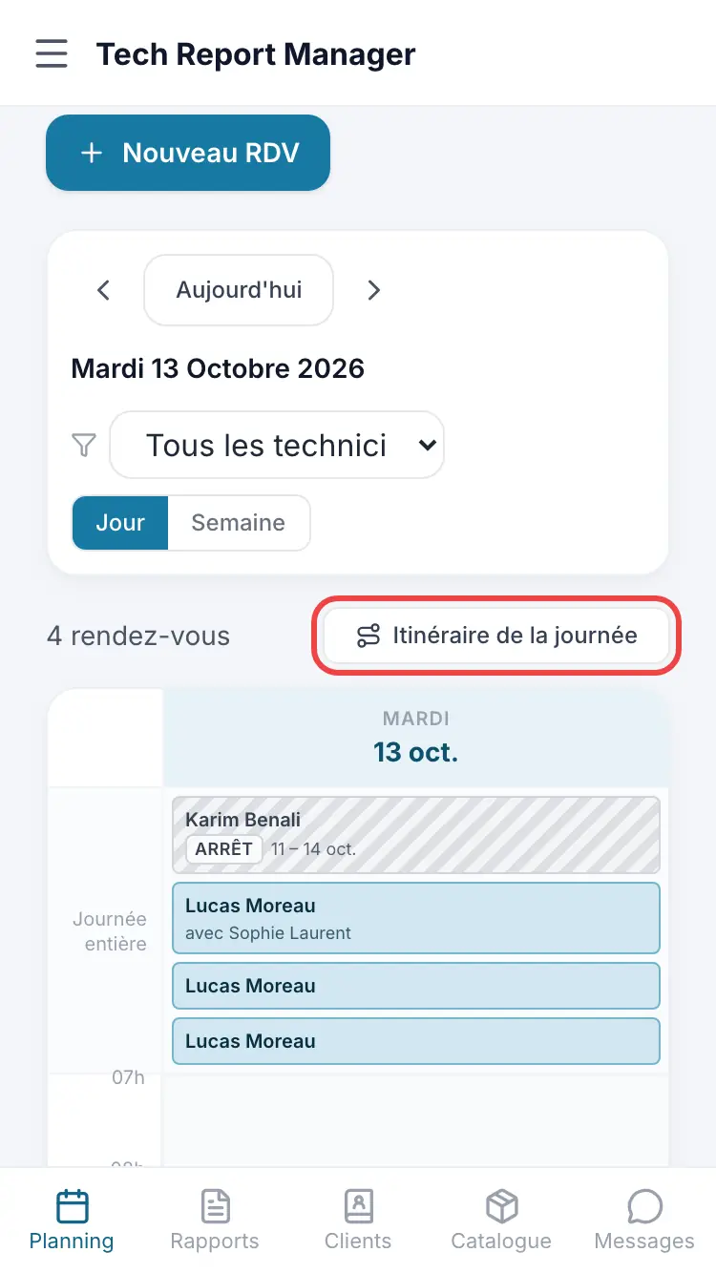Create a Nouveau RDV appointment
This screenshot has width=716, height=1273.
click(x=188, y=153)
